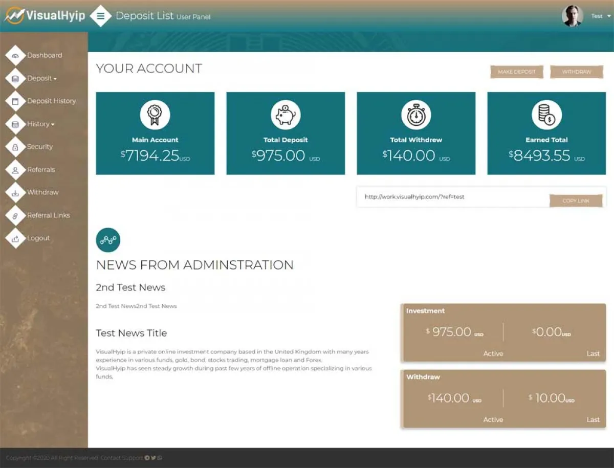This screenshot has height=468, width=614.
Task: Expand the Deposit submenu in sidebar
Action: (x=42, y=78)
